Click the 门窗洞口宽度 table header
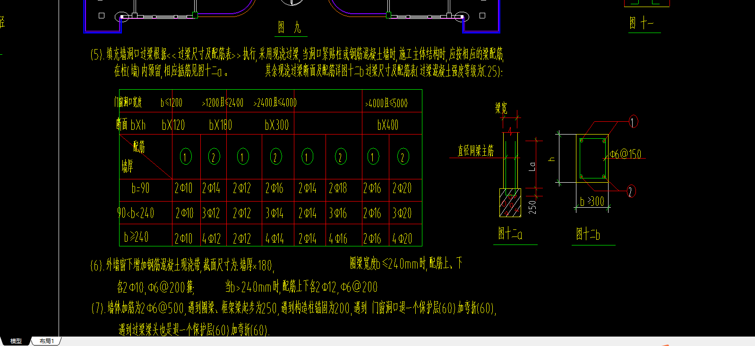 click(128, 102)
